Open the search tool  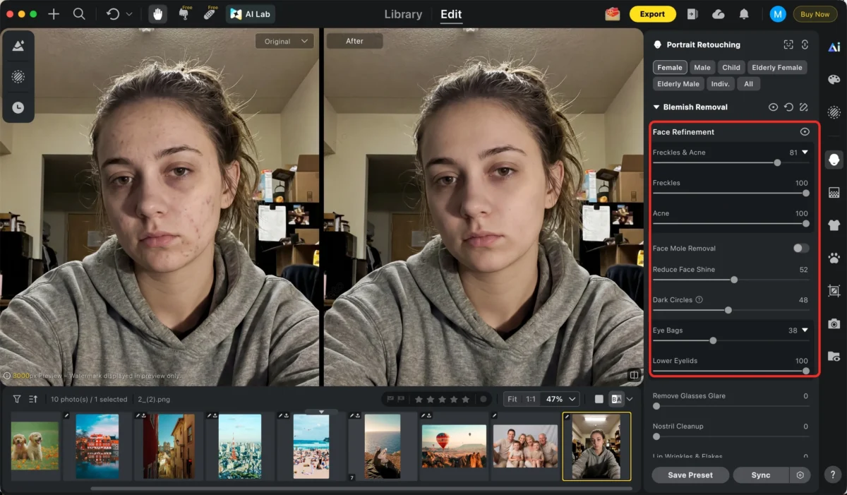(79, 13)
